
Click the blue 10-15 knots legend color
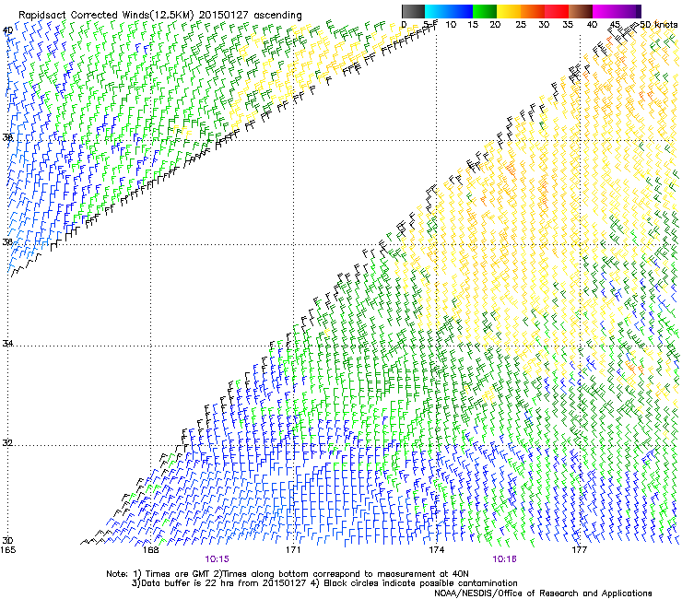461,11
